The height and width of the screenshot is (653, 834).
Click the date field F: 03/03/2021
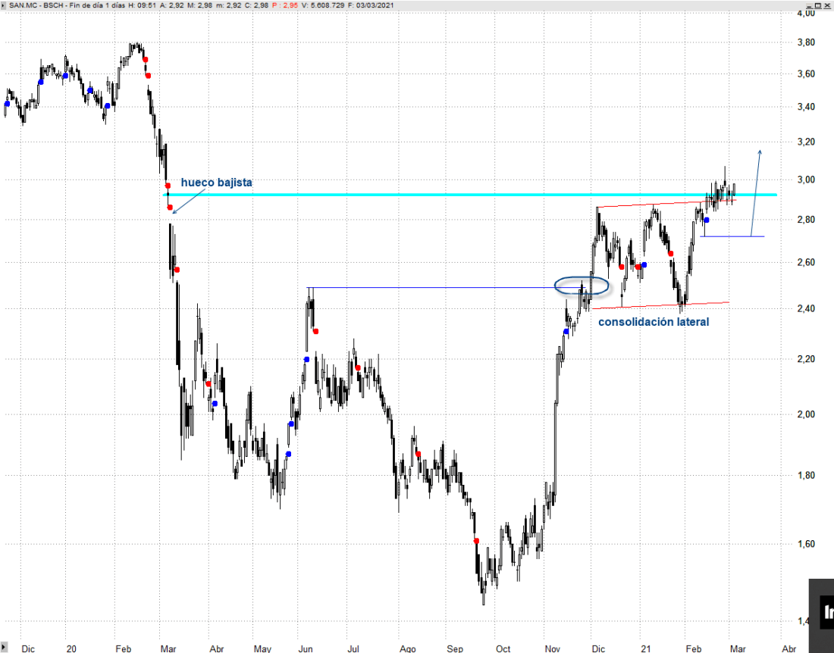pyautogui.click(x=372, y=5)
